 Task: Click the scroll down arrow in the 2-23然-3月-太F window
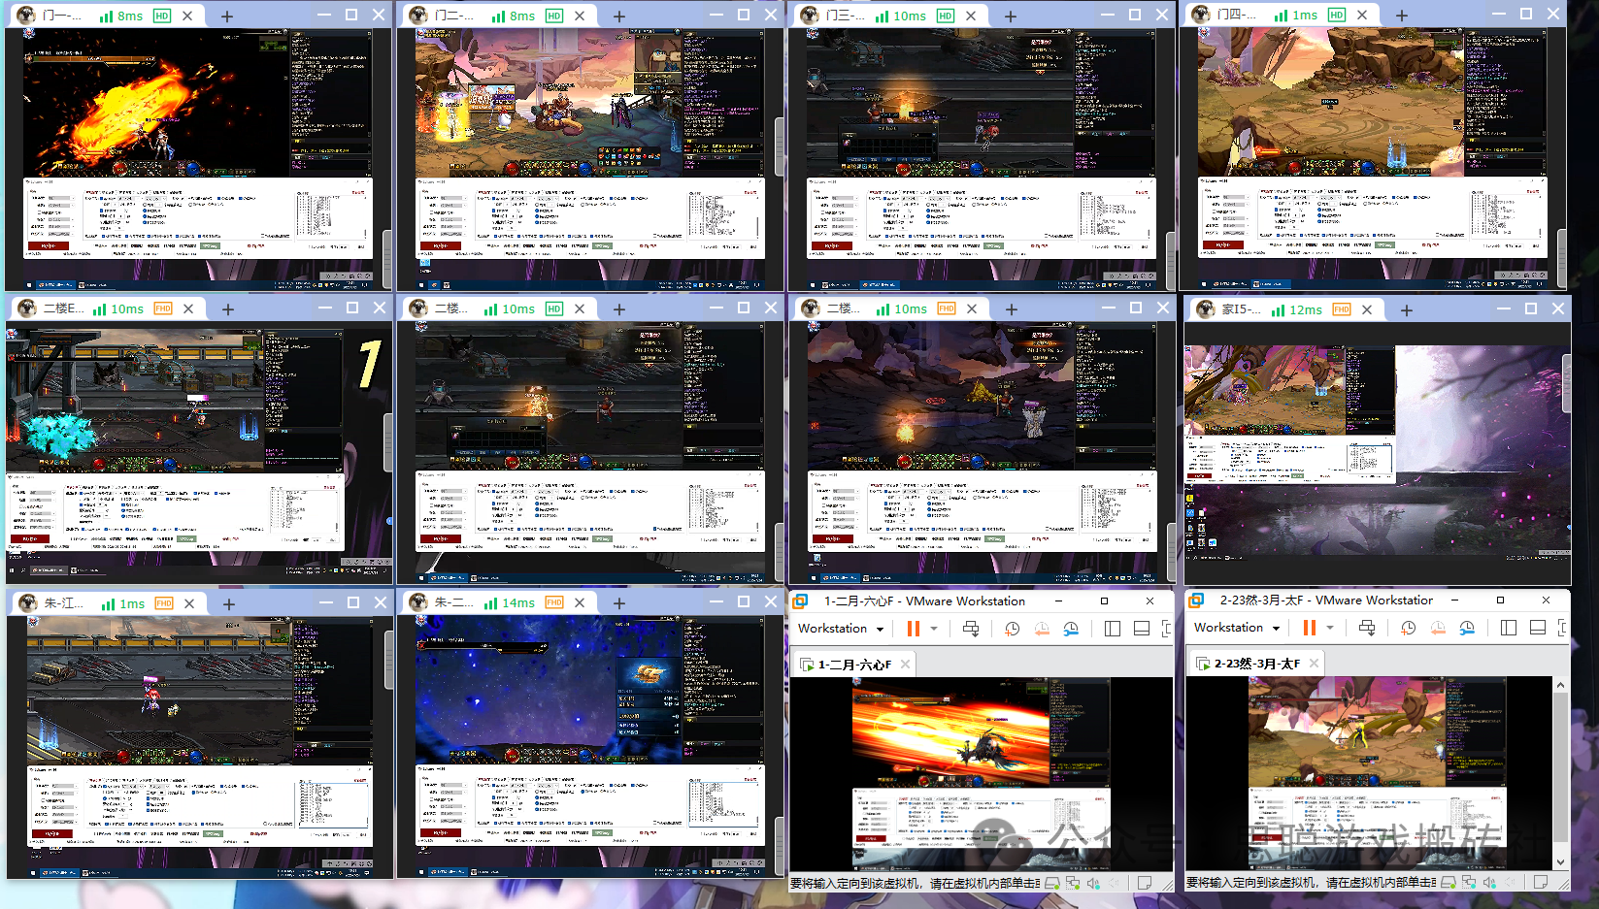pyautogui.click(x=1560, y=861)
